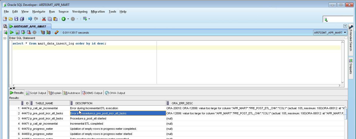
Task: Click the green Back navigation icon
Action: [x=63, y=19]
